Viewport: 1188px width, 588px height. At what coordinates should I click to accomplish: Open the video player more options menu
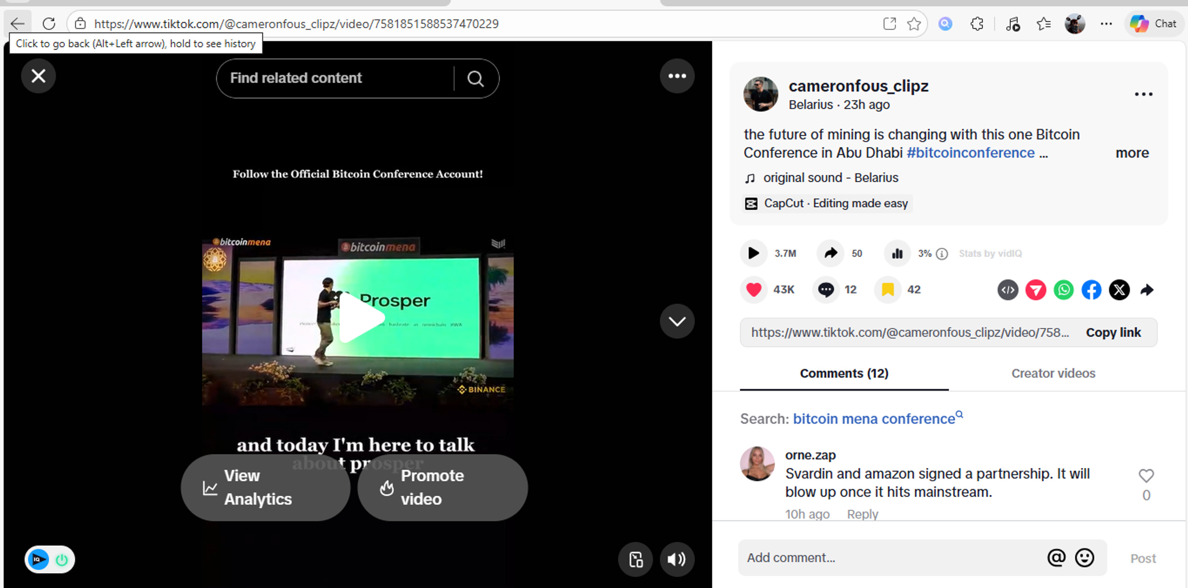pos(677,76)
